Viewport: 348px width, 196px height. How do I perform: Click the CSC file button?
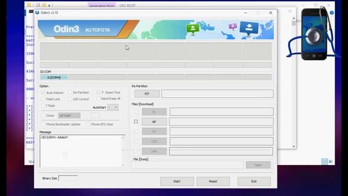[154, 142]
